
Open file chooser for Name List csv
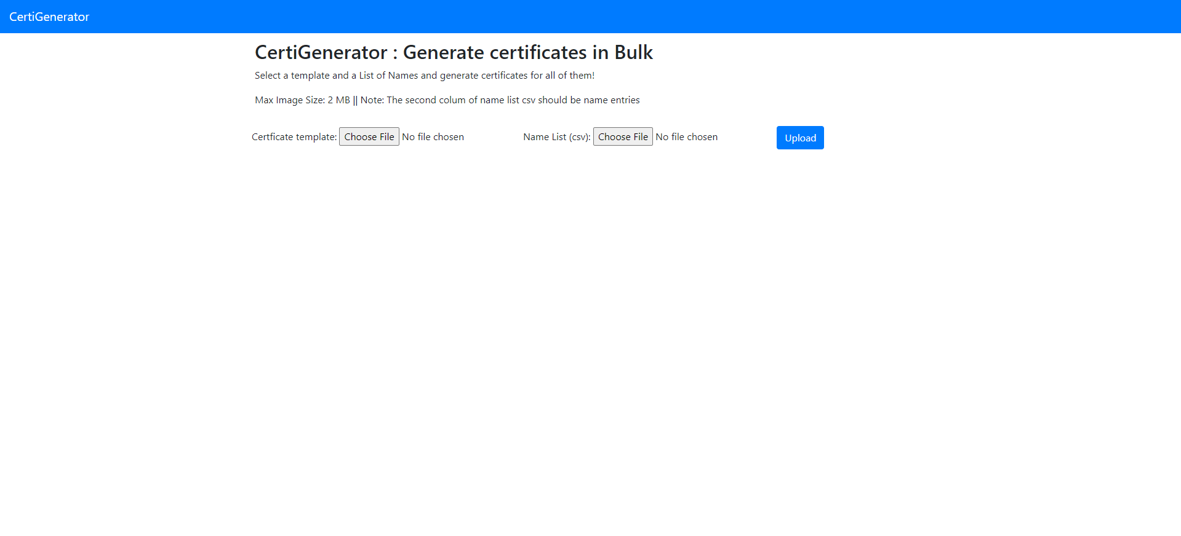(622, 136)
